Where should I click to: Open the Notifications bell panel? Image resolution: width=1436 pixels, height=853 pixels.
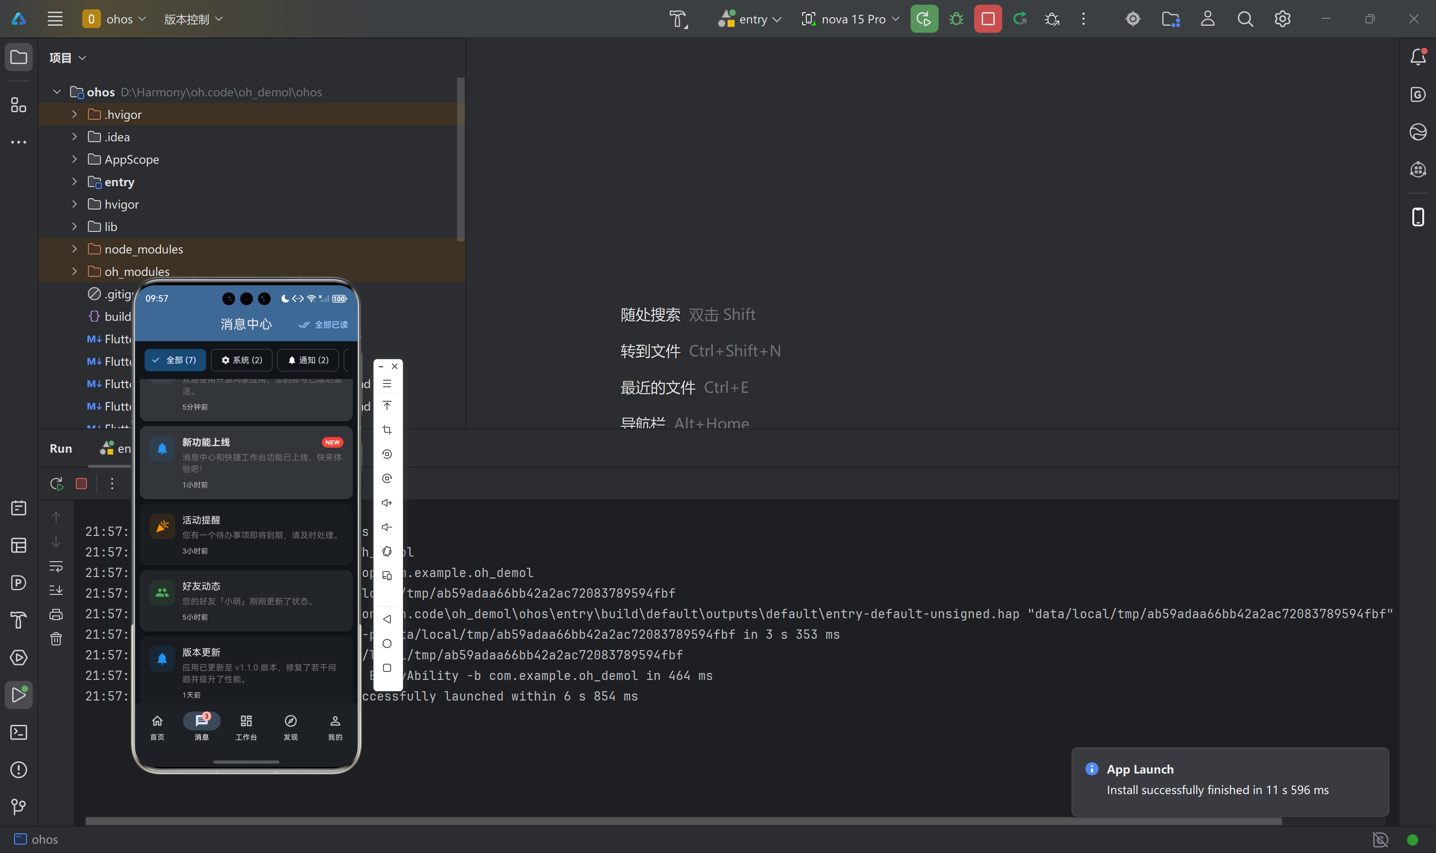point(1418,57)
